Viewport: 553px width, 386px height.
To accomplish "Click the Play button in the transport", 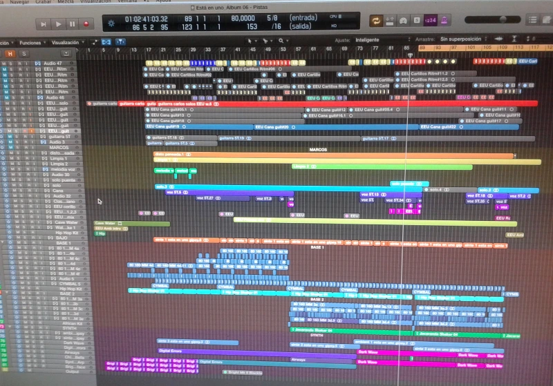I will point(58,23).
